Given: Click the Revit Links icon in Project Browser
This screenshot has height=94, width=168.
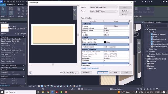Looking at the screenshot, I should (148, 69).
